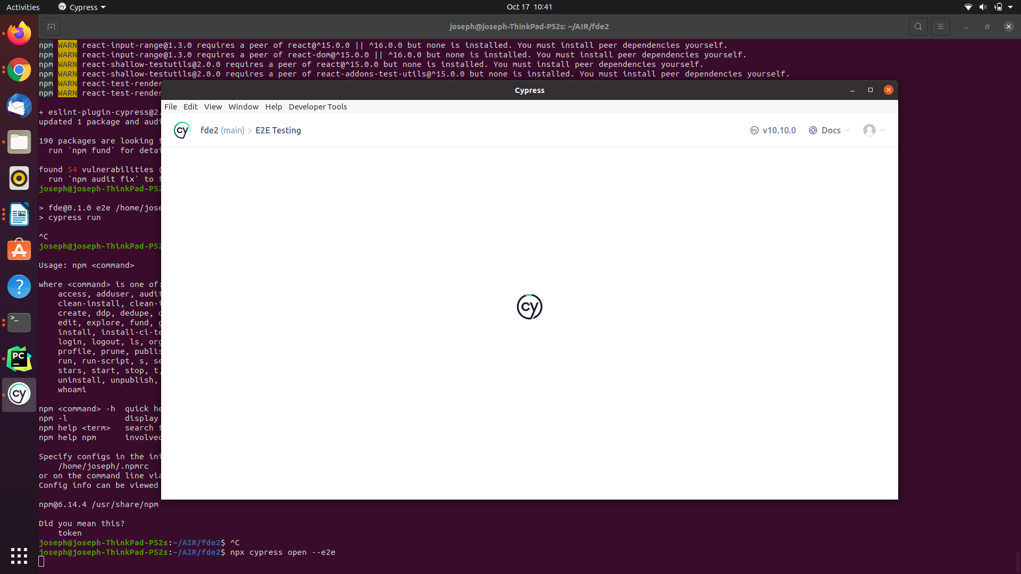The height and width of the screenshot is (574, 1021).
Task: Minimize the Cypress window
Action: coord(852,90)
